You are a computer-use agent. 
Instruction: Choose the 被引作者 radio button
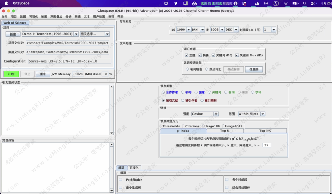pos(183,101)
